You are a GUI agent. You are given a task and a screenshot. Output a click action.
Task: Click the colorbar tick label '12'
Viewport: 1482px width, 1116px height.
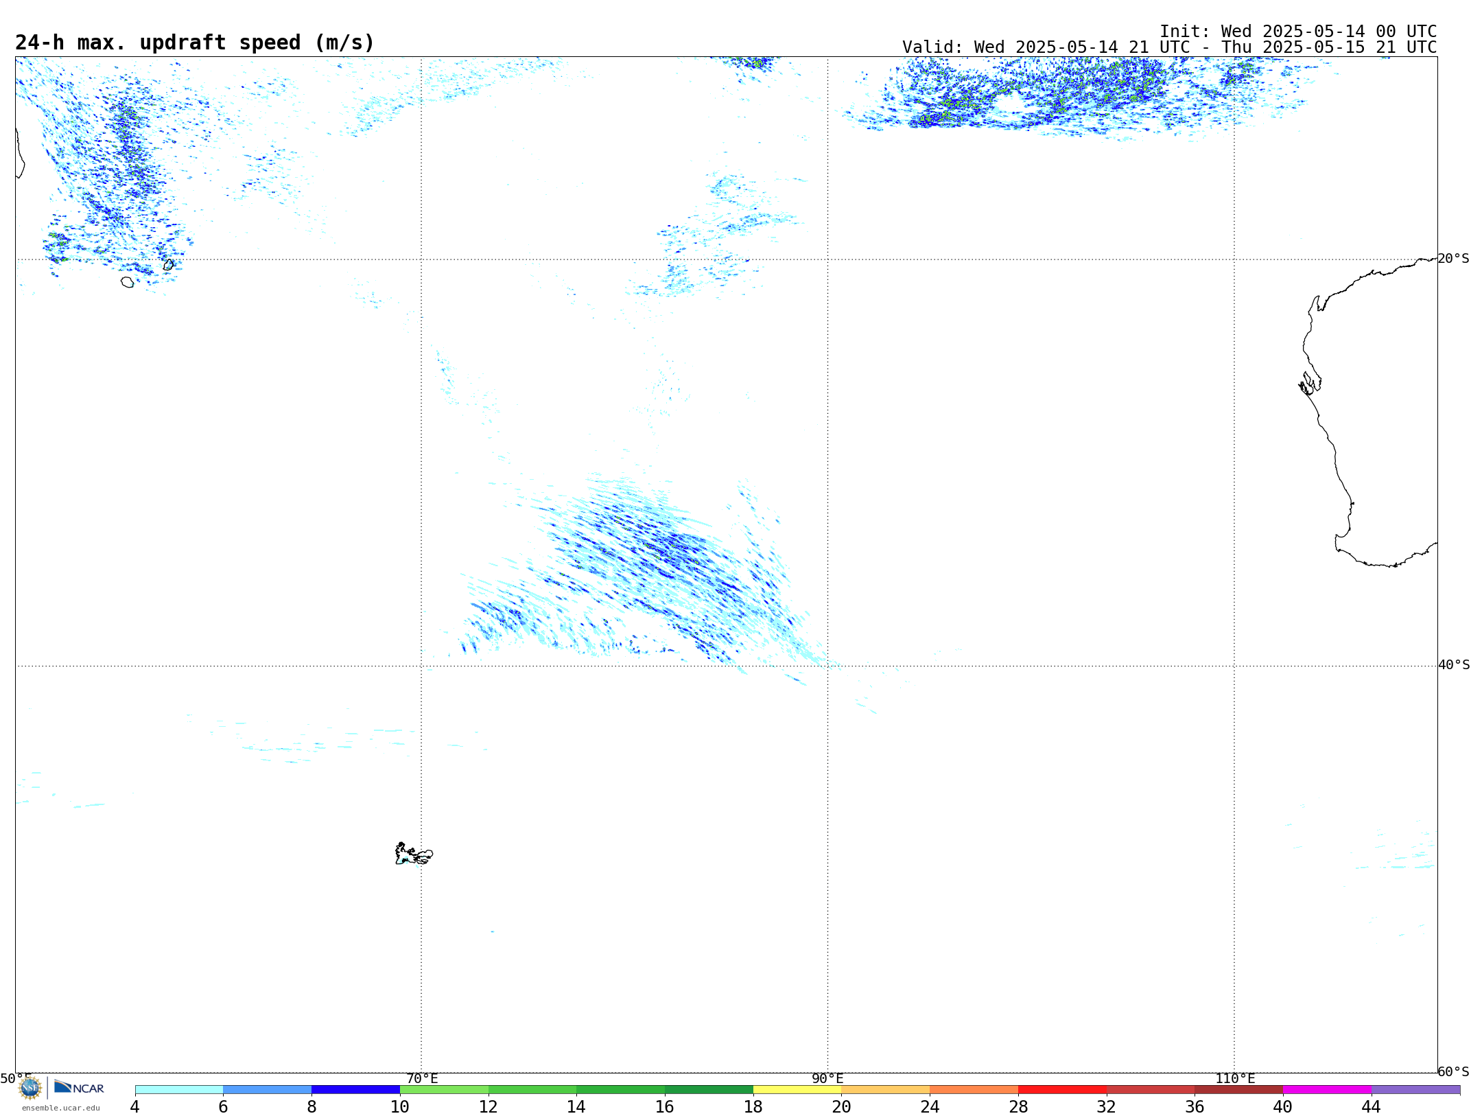(x=489, y=1106)
